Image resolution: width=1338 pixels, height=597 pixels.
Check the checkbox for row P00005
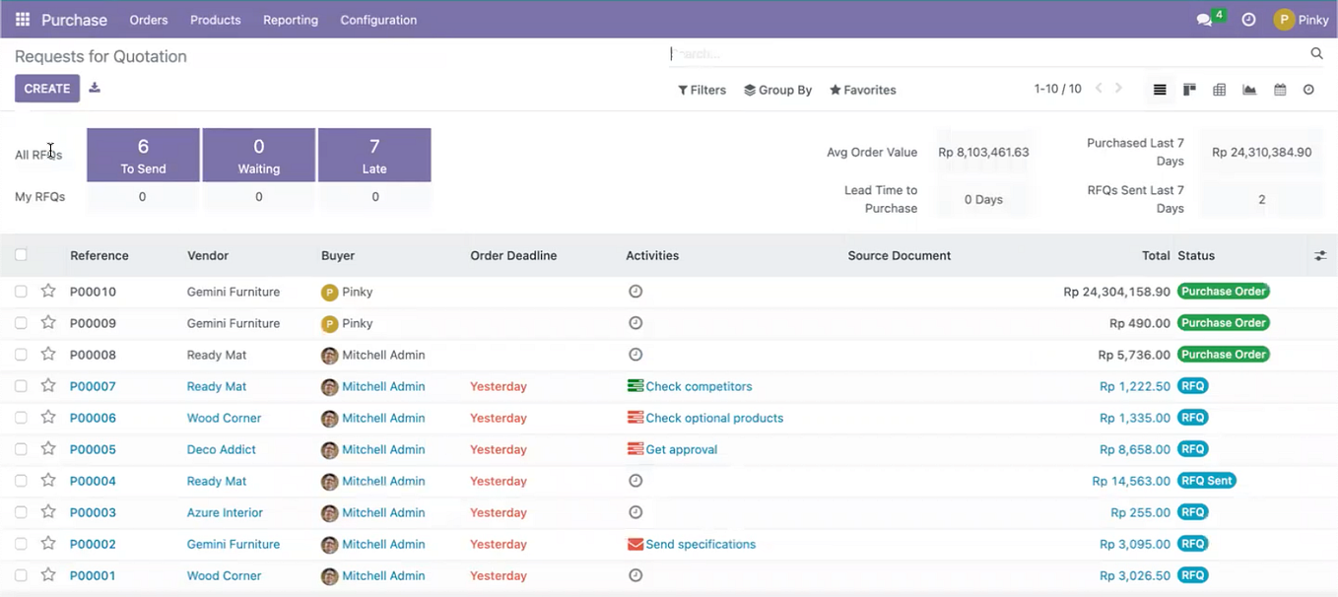21,449
